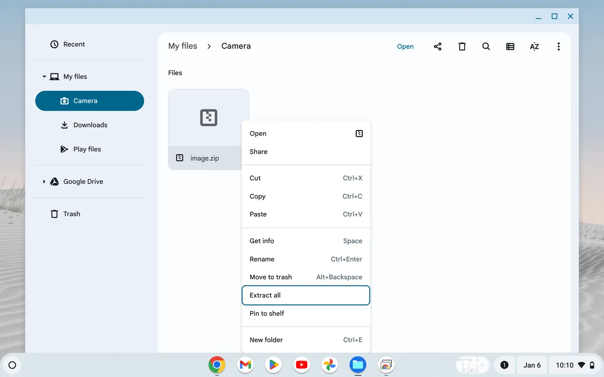The image size is (604, 377).
Task: Click the Play files icon
Action: pyautogui.click(x=64, y=149)
